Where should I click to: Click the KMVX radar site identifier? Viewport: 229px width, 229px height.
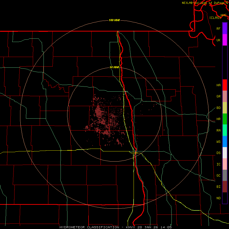coord(131,227)
